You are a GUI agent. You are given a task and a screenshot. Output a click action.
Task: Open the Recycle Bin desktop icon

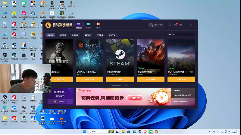5,25
